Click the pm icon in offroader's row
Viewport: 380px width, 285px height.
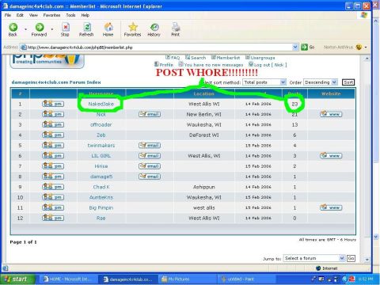tap(53, 124)
